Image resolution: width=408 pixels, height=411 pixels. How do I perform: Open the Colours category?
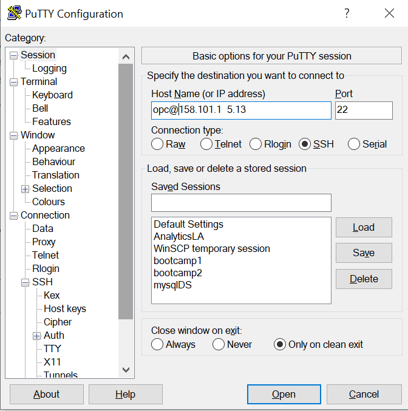49,202
